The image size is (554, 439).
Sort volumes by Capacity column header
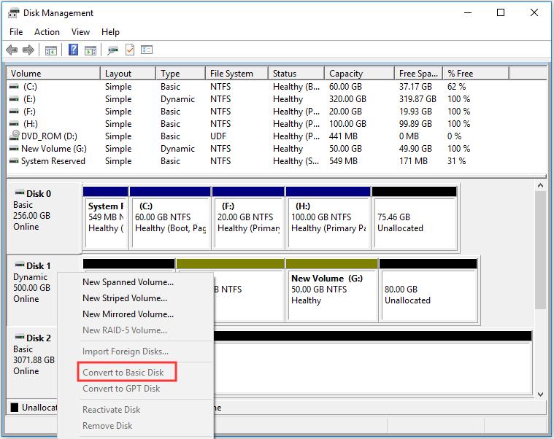tap(345, 74)
